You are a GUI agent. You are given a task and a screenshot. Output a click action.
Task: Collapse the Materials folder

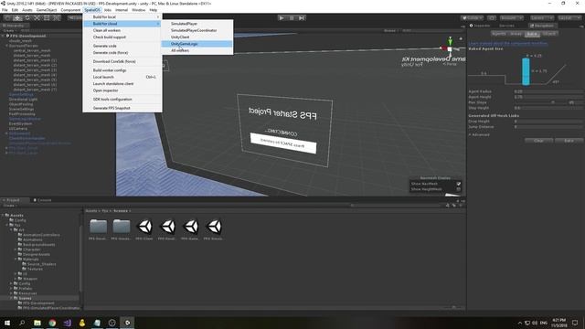[x=16, y=259]
